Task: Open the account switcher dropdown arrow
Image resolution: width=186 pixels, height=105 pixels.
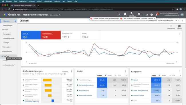Action: click(60, 15)
